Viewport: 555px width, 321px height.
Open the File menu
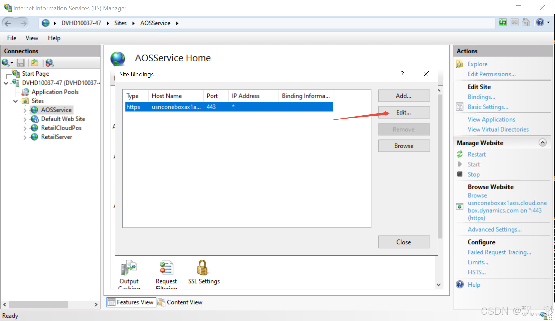click(x=12, y=38)
